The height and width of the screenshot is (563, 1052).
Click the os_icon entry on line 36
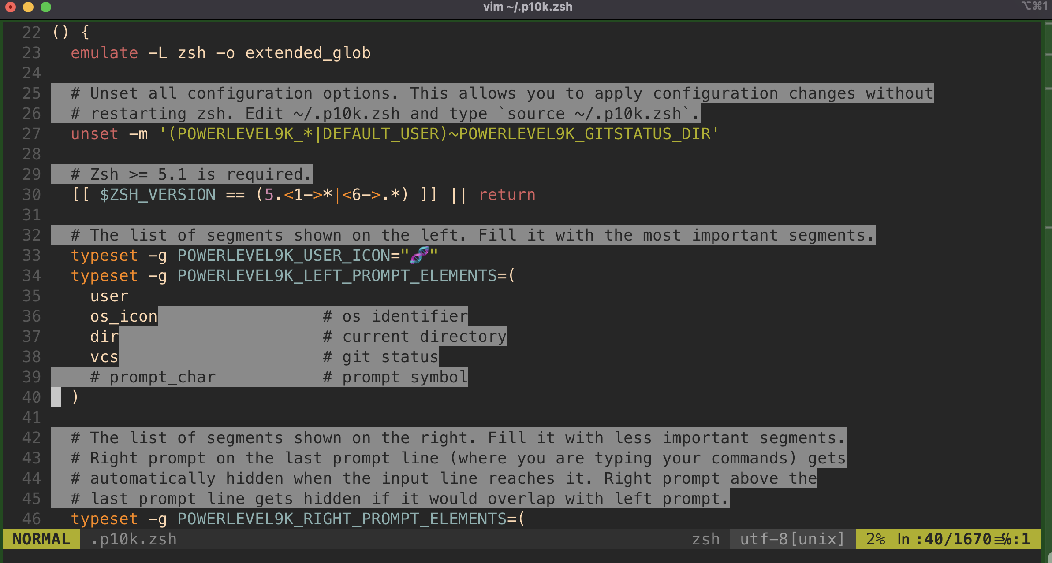click(x=123, y=316)
